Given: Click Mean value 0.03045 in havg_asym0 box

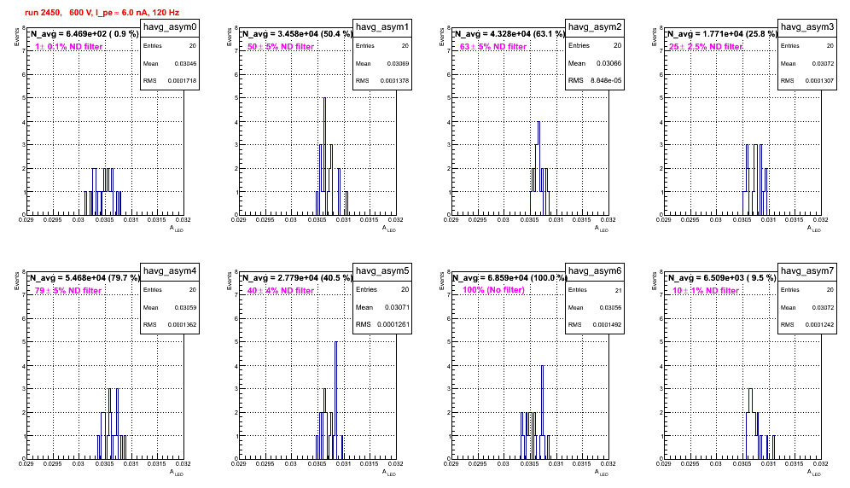Looking at the screenshot, I should click(x=185, y=63).
